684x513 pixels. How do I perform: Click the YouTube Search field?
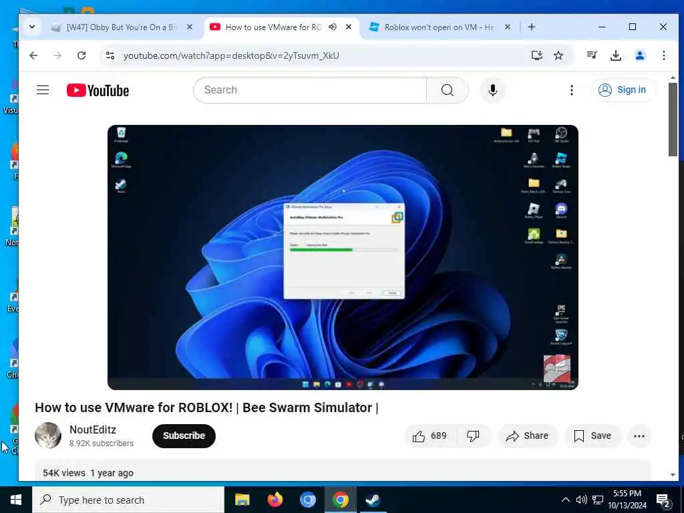tap(310, 90)
